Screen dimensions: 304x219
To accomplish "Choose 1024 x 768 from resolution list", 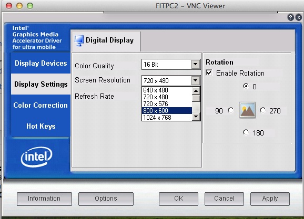I will point(167,117).
